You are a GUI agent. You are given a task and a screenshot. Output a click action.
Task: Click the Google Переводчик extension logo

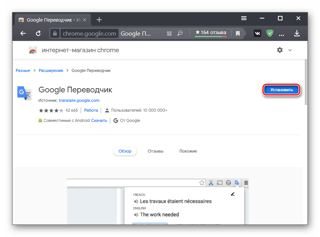tap(24, 93)
